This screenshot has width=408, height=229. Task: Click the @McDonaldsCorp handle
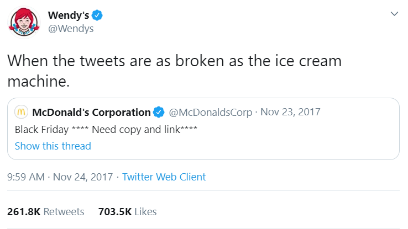click(210, 113)
